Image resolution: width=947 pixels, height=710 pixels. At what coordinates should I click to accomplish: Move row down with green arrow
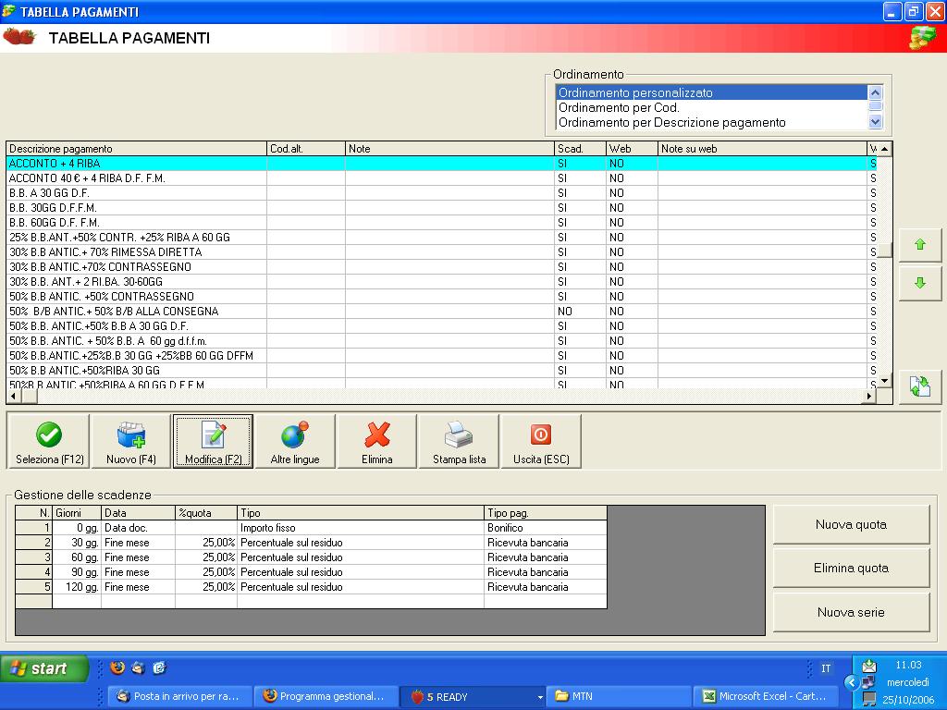click(x=920, y=283)
